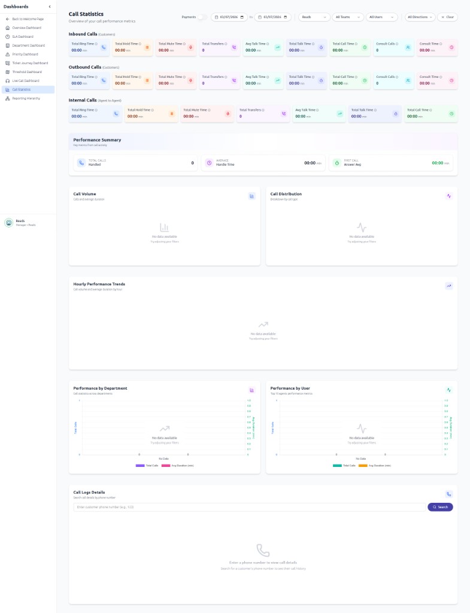This screenshot has height=613, width=470.
Task: Click the Performance by User activity icon
Action: click(448, 390)
